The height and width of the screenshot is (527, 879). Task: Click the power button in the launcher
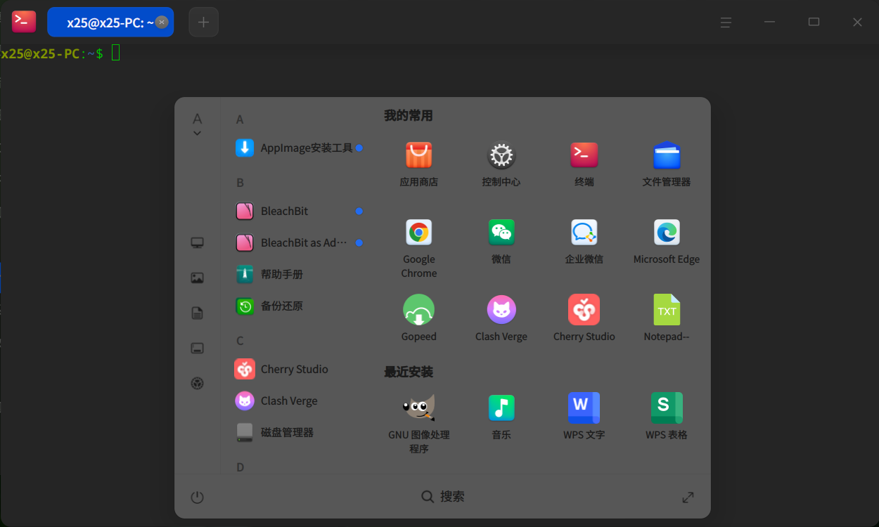pyautogui.click(x=198, y=497)
